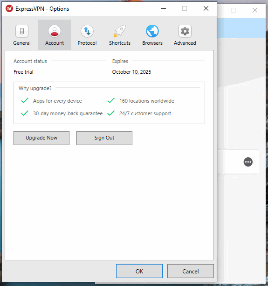Click the Sign Out button

click(x=104, y=138)
